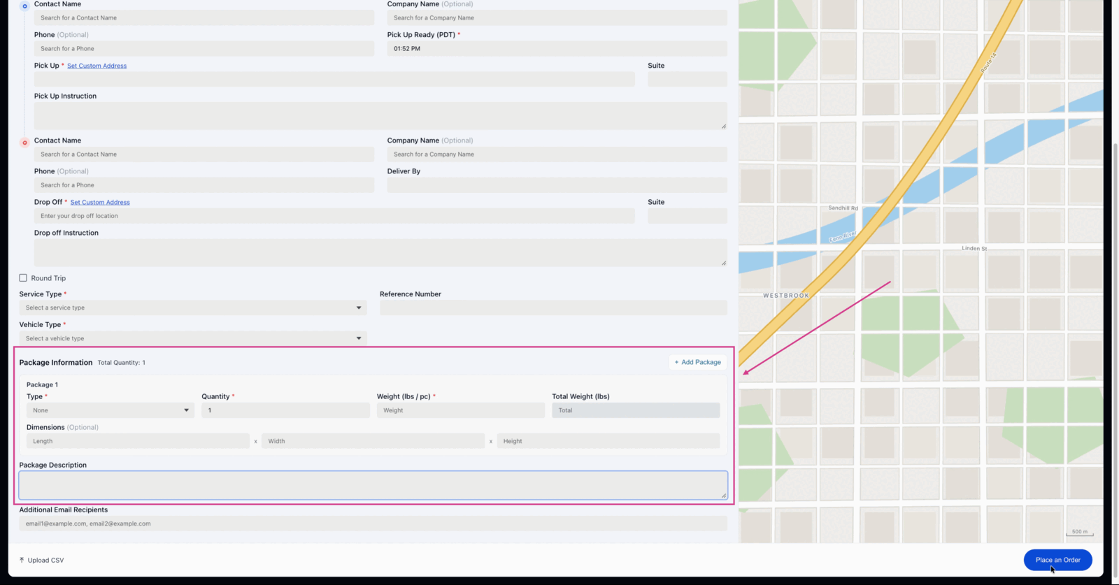1119x585 pixels.
Task: Click the Place an Order button
Action: tap(1057, 560)
